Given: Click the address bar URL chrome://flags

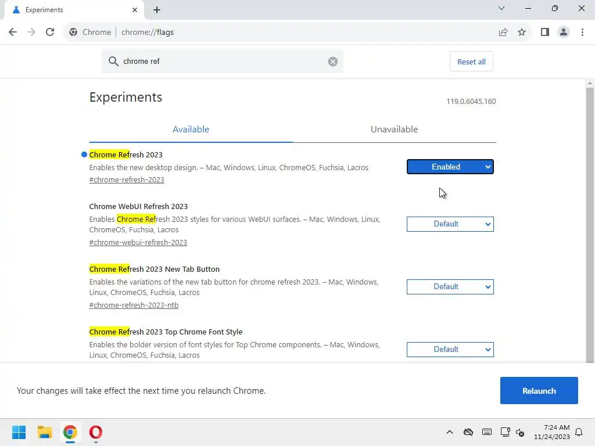Looking at the screenshot, I should 148,33.
